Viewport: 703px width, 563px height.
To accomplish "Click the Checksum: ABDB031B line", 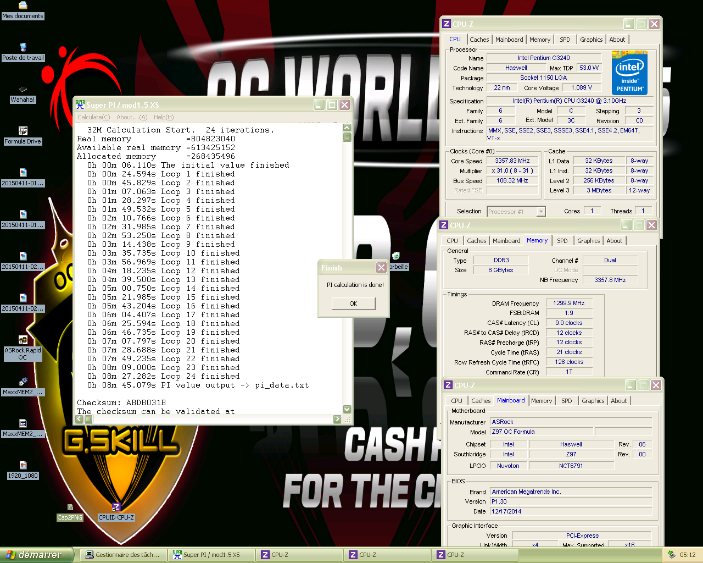I will point(121,402).
